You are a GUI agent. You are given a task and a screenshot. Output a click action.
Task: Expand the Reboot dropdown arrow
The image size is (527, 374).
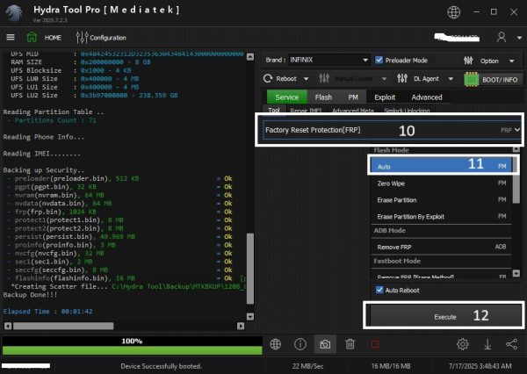pyautogui.click(x=307, y=79)
